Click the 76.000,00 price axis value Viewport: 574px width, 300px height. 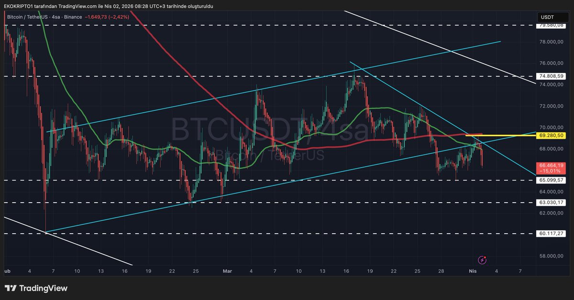[551, 63]
